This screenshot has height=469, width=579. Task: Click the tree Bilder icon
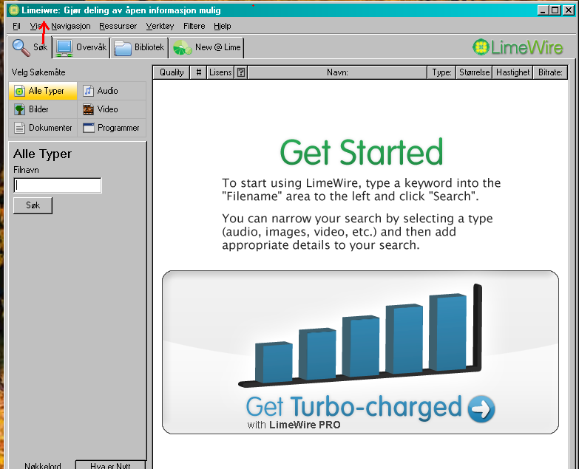[x=19, y=109]
